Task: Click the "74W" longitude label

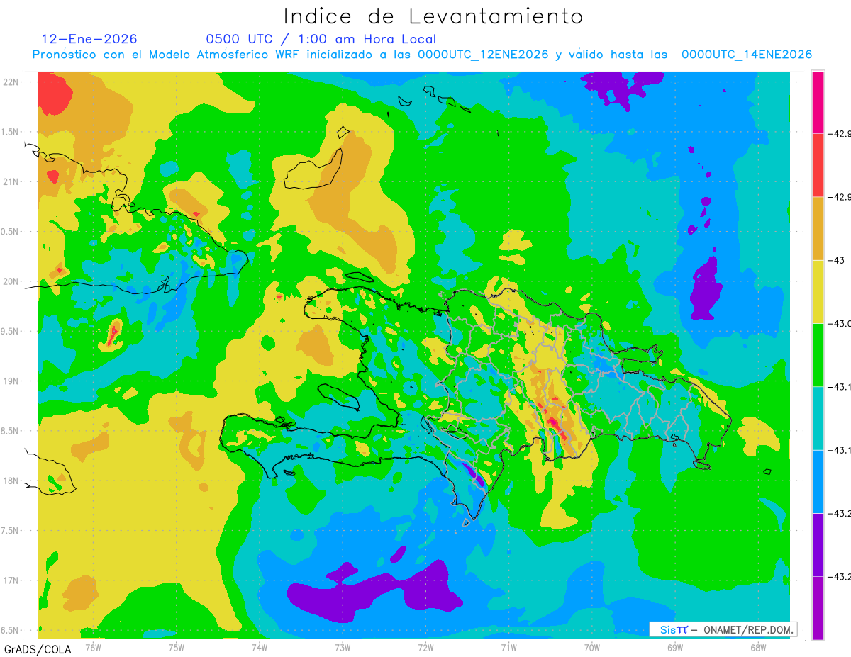Action: coord(260,648)
